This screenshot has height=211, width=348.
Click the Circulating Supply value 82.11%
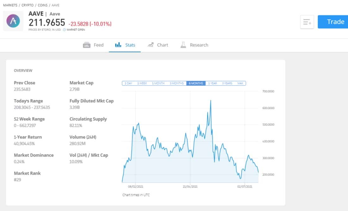76,126
